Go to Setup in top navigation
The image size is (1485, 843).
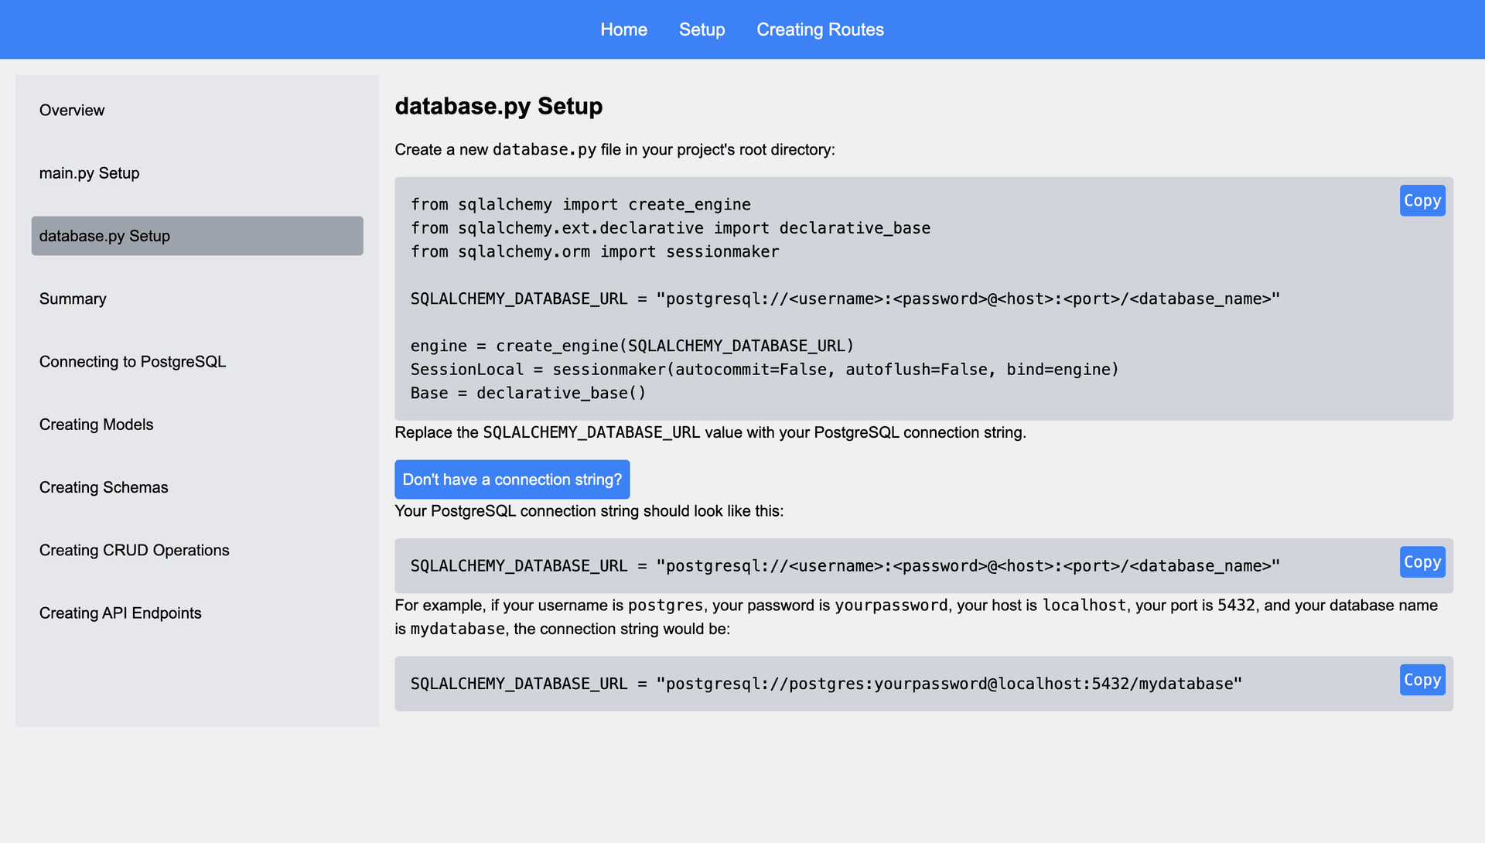click(x=702, y=29)
